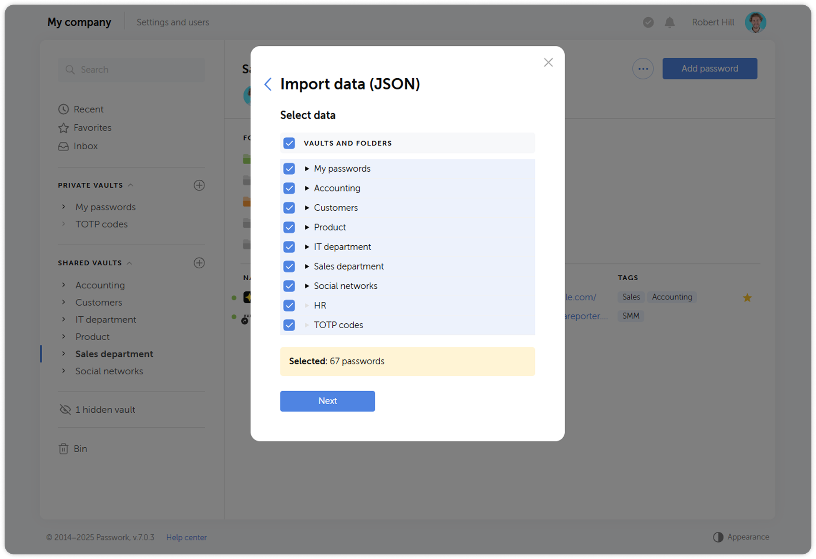
Task: Expand the Sales department vault in sidebar
Action: [x=63, y=354]
